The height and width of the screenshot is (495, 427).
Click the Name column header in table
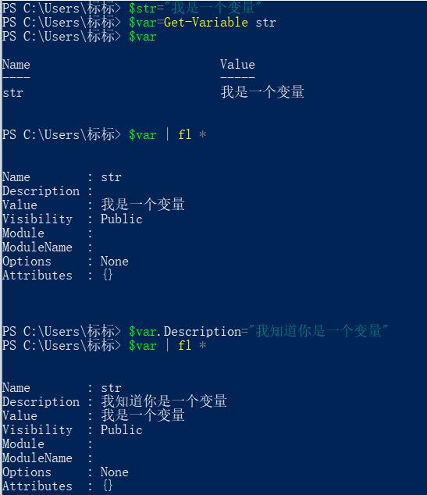click(x=16, y=64)
